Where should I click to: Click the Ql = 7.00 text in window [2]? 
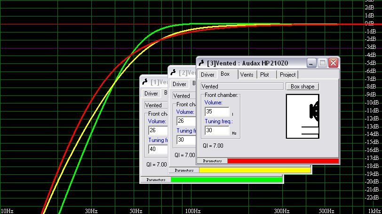(x=185, y=155)
